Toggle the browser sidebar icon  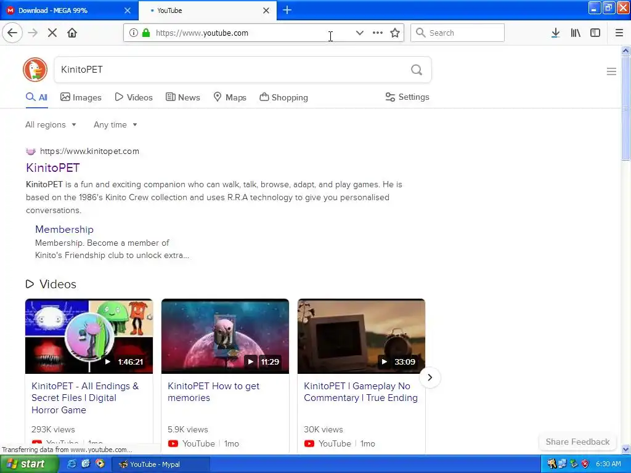pyautogui.click(x=595, y=33)
